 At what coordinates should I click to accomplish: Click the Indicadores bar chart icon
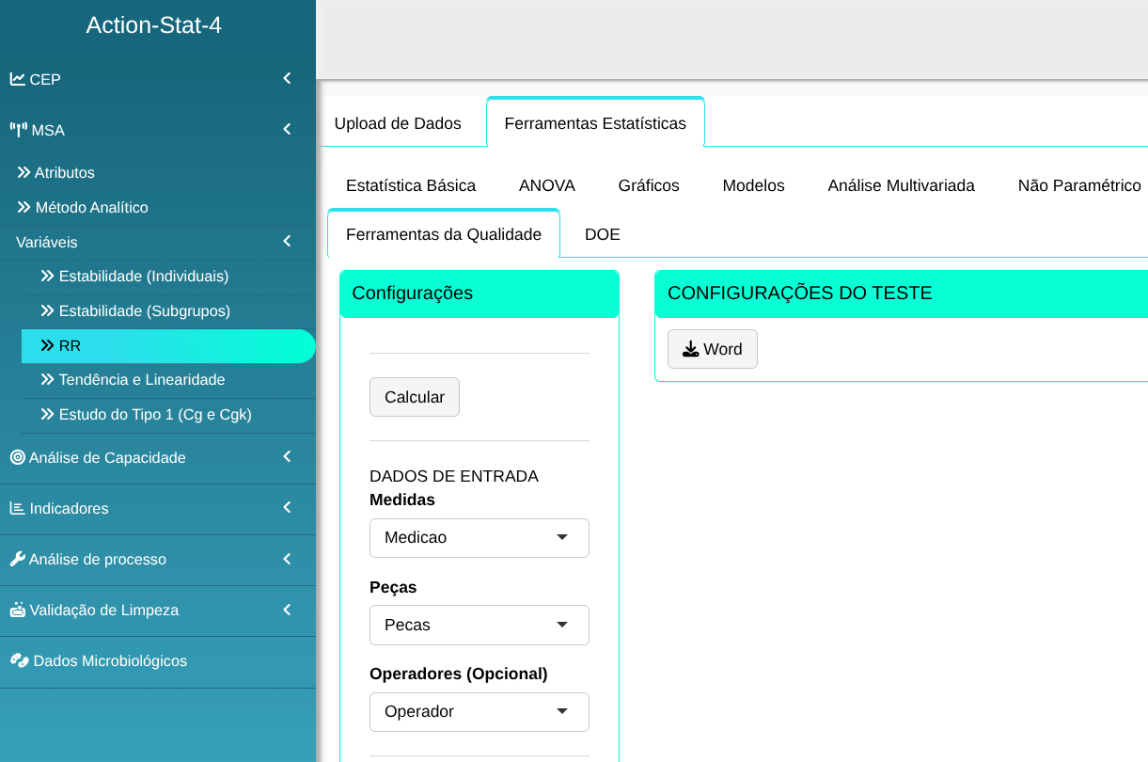click(18, 508)
